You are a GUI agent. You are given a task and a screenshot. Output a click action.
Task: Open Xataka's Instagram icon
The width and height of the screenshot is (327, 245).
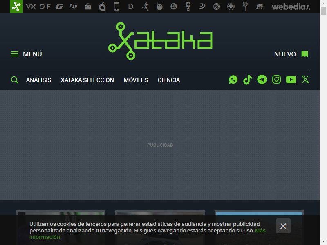(x=277, y=80)
